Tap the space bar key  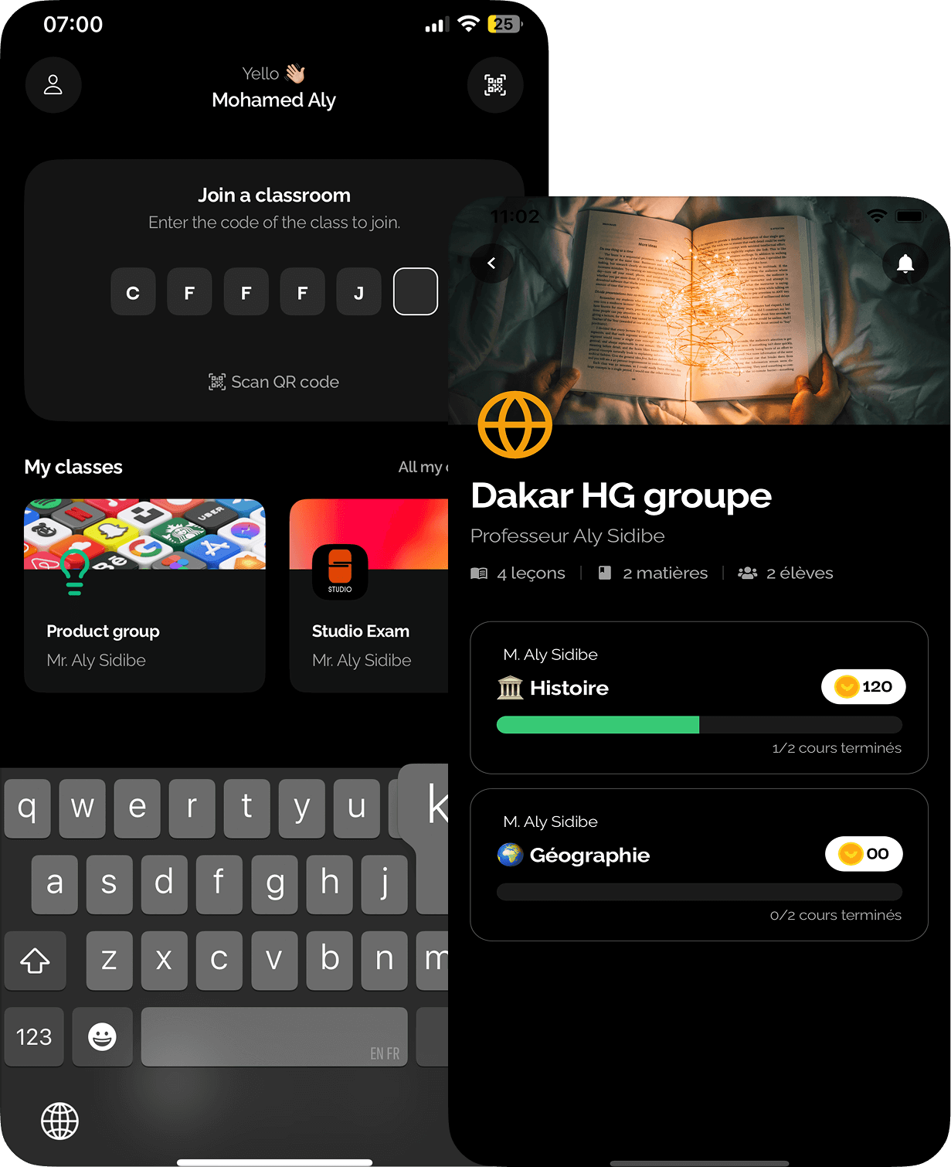pos(274,1036)
